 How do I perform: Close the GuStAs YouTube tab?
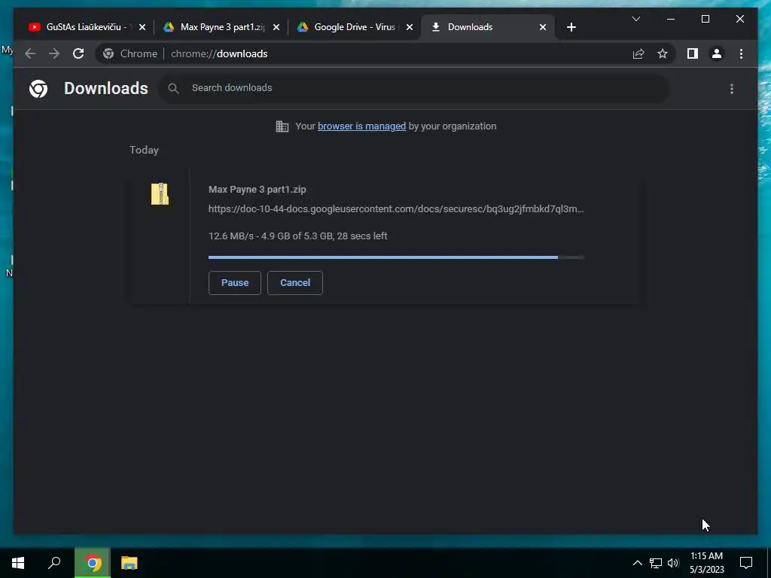pyautogui.click(x=142, y=27)
